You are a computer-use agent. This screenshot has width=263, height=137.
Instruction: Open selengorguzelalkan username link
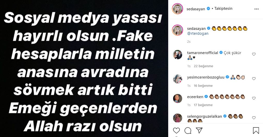204,116
